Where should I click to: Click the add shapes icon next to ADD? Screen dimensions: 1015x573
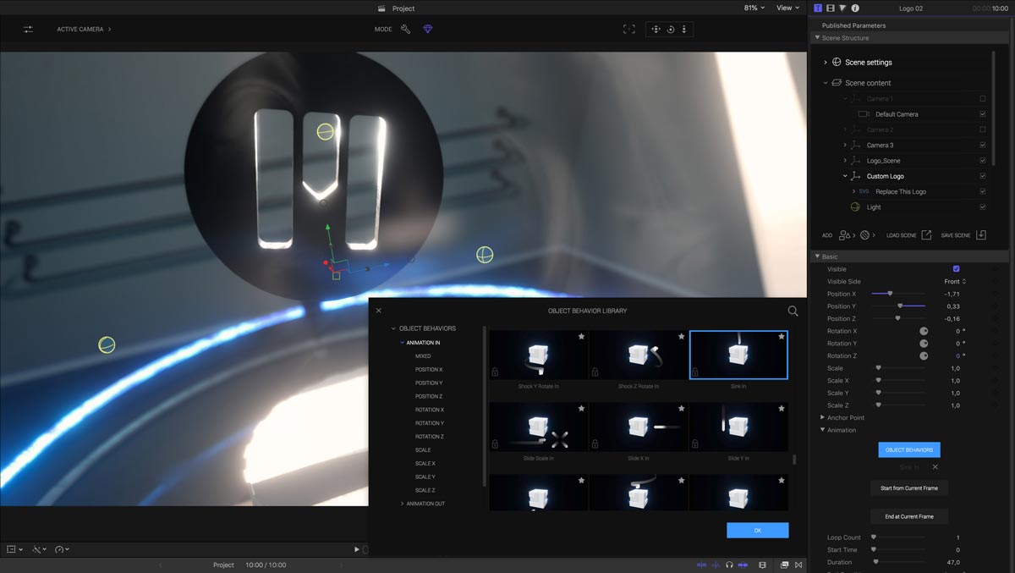tap(846, 234)
